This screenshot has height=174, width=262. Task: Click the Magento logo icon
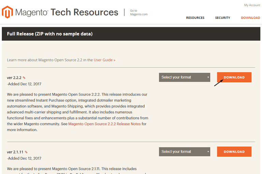tap(8, 12)
